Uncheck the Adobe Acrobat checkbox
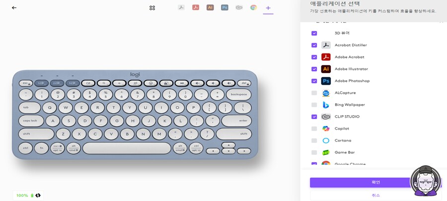 coord(314,57)
